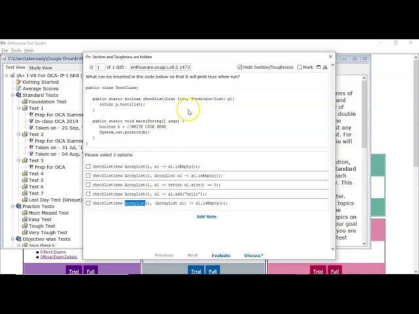419x314 pixels.
Task: Click the Easy Test folder icon
Action: tap(25, 219)
